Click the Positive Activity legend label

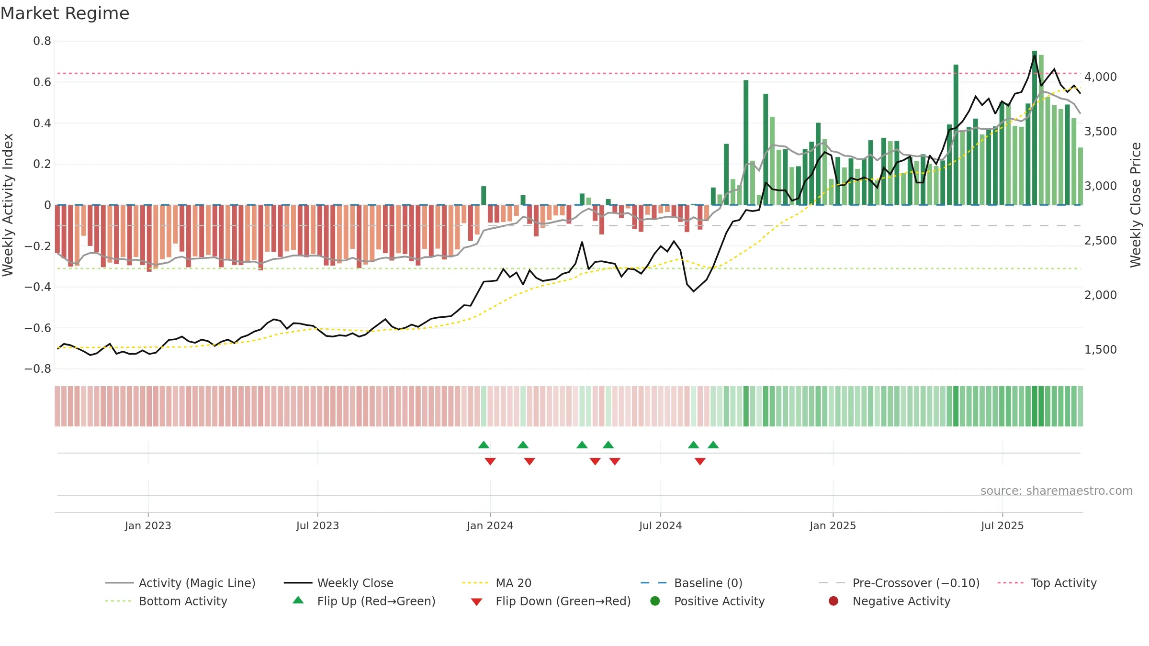tap(719, 601)
